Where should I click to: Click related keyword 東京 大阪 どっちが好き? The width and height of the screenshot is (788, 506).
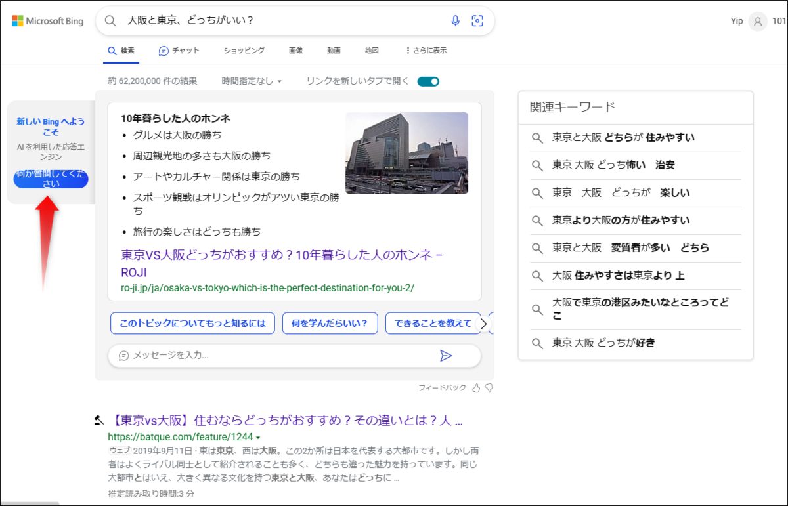coord(603,343)
